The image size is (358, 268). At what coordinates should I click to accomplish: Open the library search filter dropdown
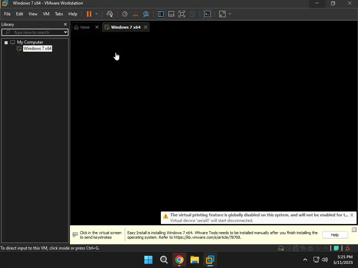point(65,32)
